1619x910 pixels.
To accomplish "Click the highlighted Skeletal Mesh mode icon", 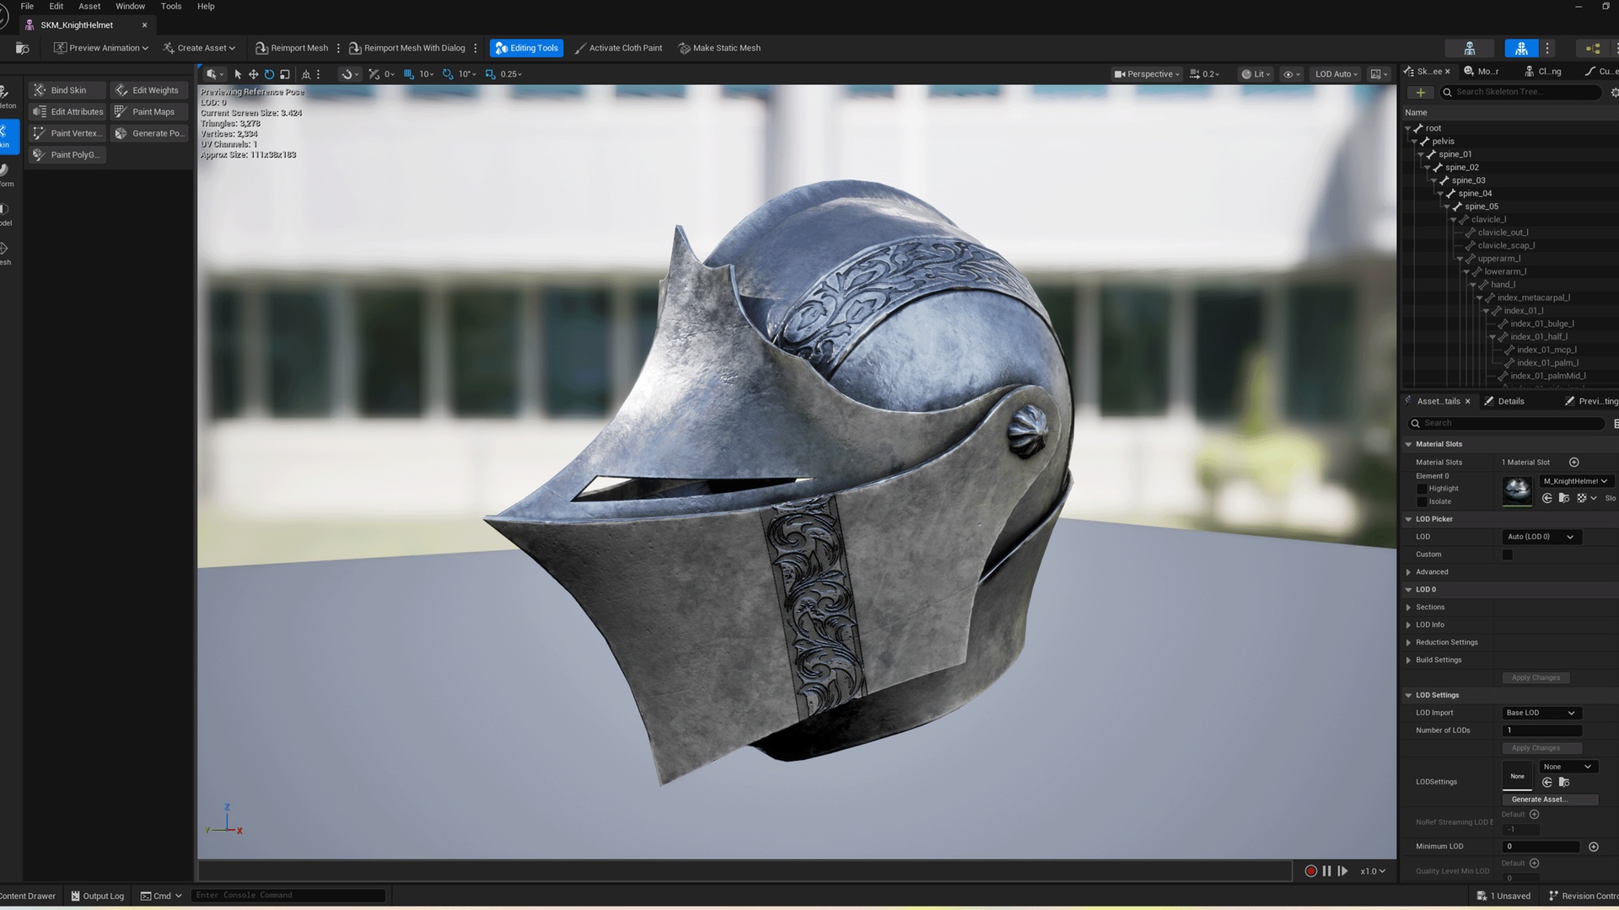I will tap(1521, 48).
